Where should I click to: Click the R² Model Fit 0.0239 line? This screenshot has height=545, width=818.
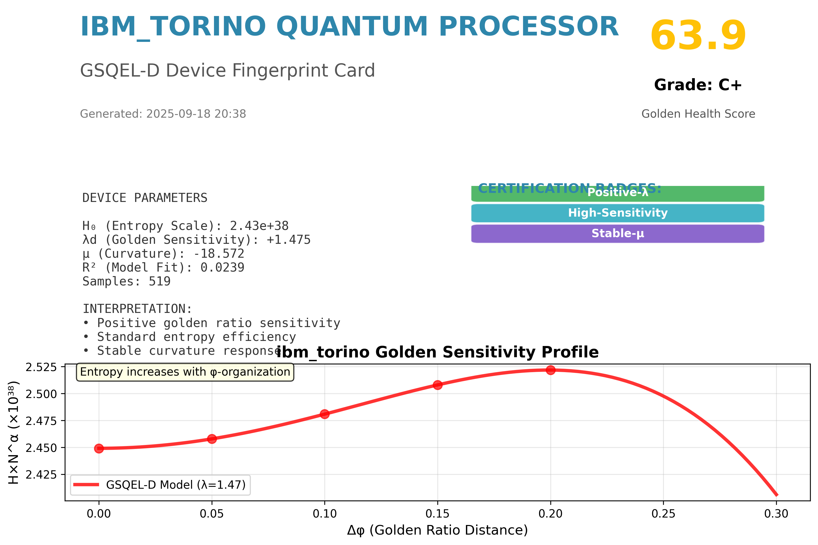(x=163, y=268)
